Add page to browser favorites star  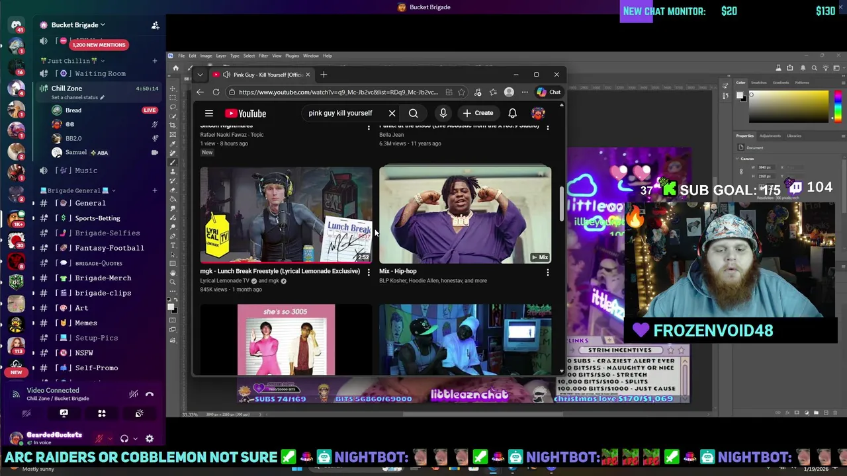(x=461, y=92)
